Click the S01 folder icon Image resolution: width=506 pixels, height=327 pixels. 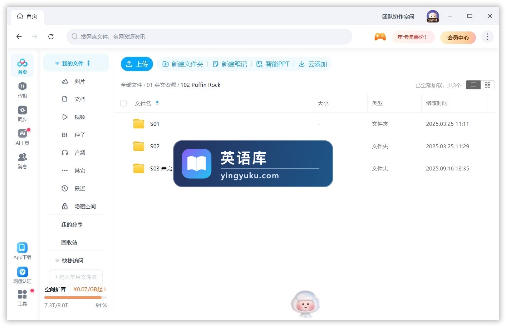(x=139, y=124)
